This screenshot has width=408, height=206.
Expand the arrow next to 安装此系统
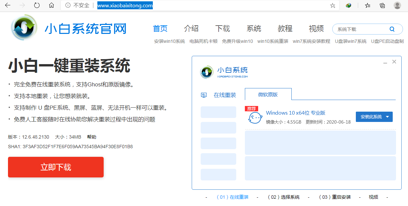388,117
